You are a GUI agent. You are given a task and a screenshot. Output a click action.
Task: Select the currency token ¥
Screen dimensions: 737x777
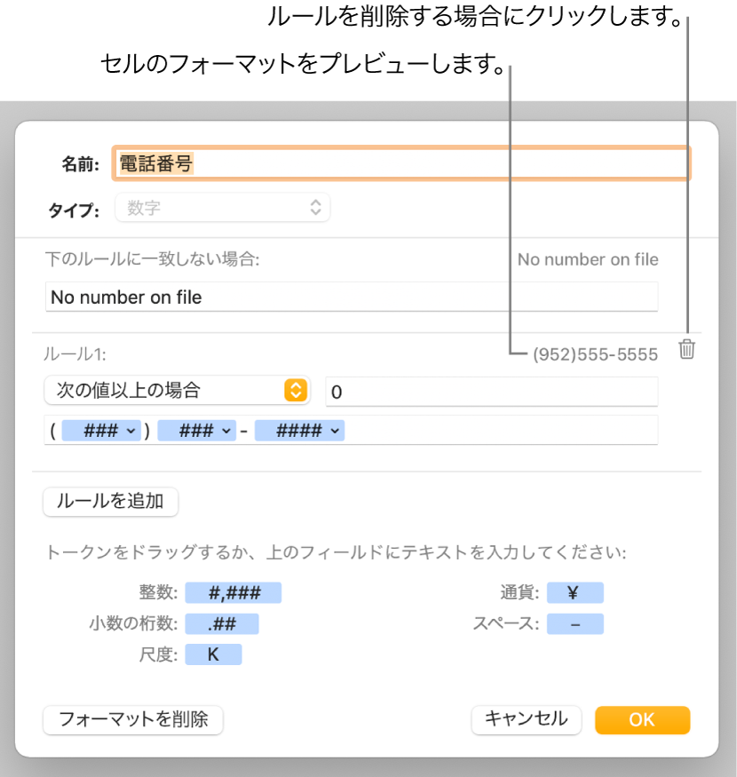pos(575,592)
